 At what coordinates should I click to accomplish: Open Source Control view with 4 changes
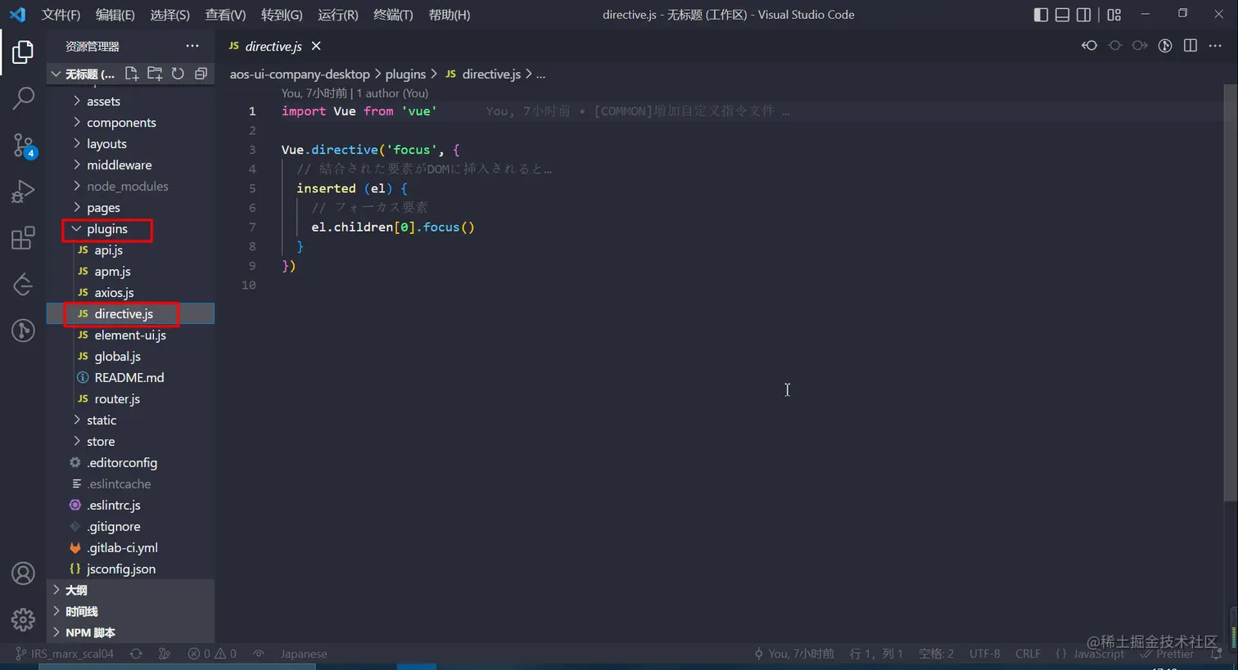[23, 146]
